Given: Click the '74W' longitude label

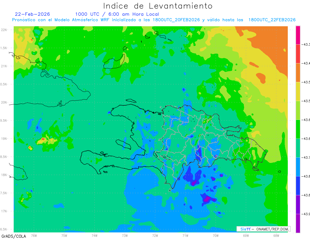Looking at the screenshot, I should 95,235.
